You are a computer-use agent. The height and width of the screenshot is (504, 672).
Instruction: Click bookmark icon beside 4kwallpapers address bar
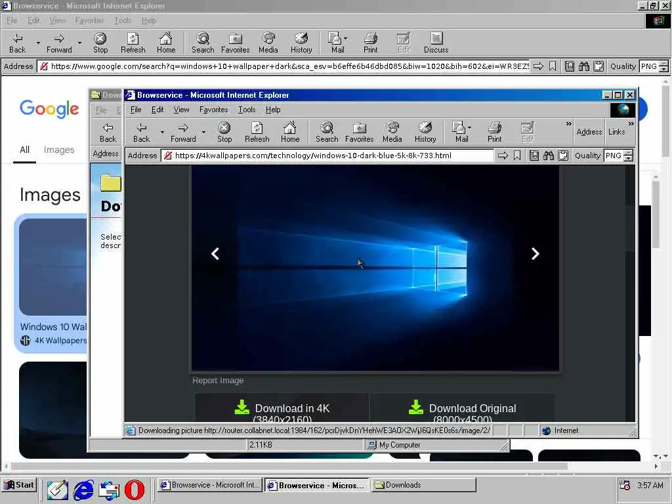coord(517,156)
